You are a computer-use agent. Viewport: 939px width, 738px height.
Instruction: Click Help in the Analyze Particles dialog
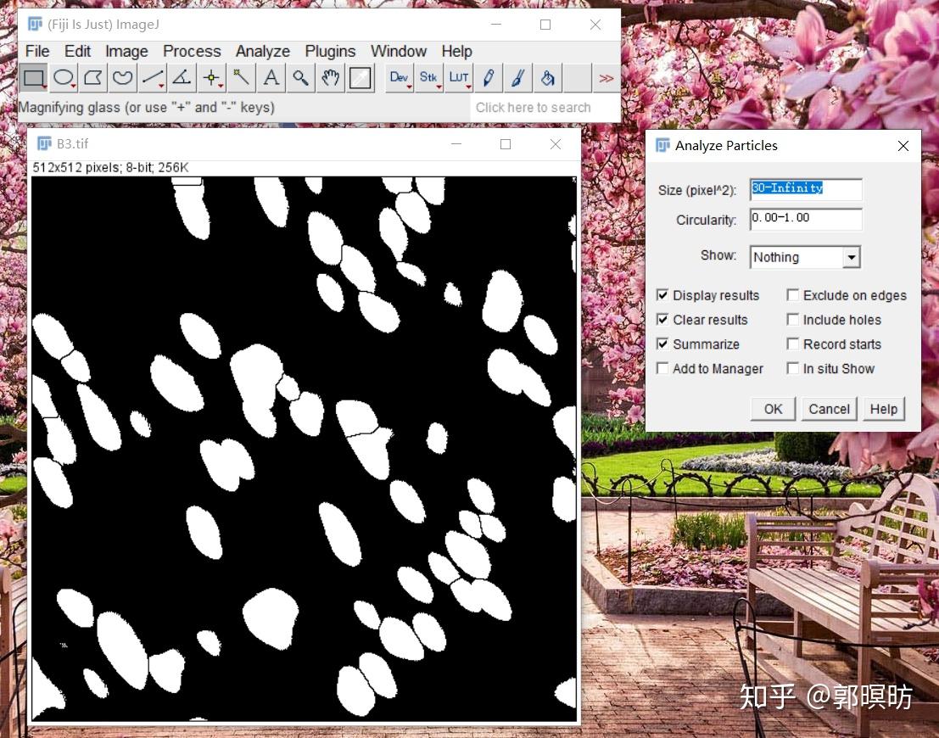883,408
